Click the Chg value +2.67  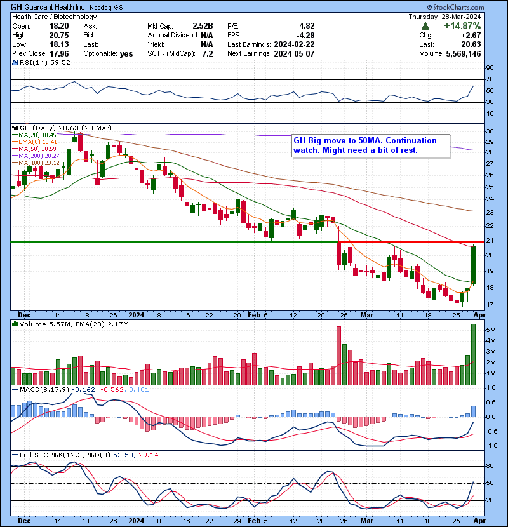(471, 36)
